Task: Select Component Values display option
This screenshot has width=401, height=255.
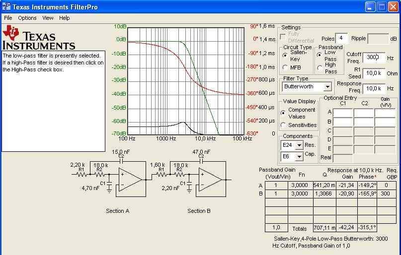Action: [283, 113]
